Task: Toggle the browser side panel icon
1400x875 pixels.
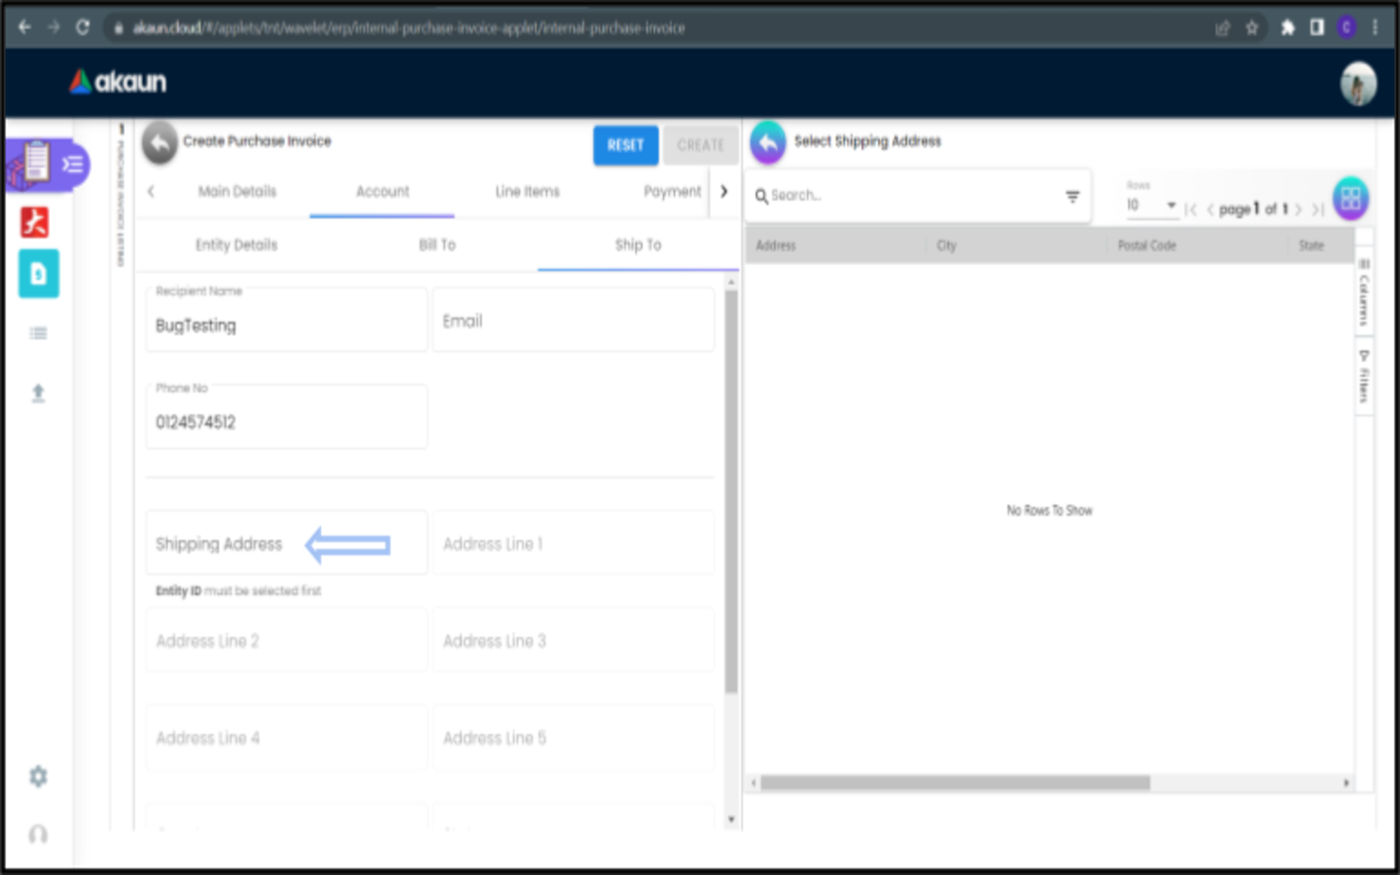Action: (1316, 28)
